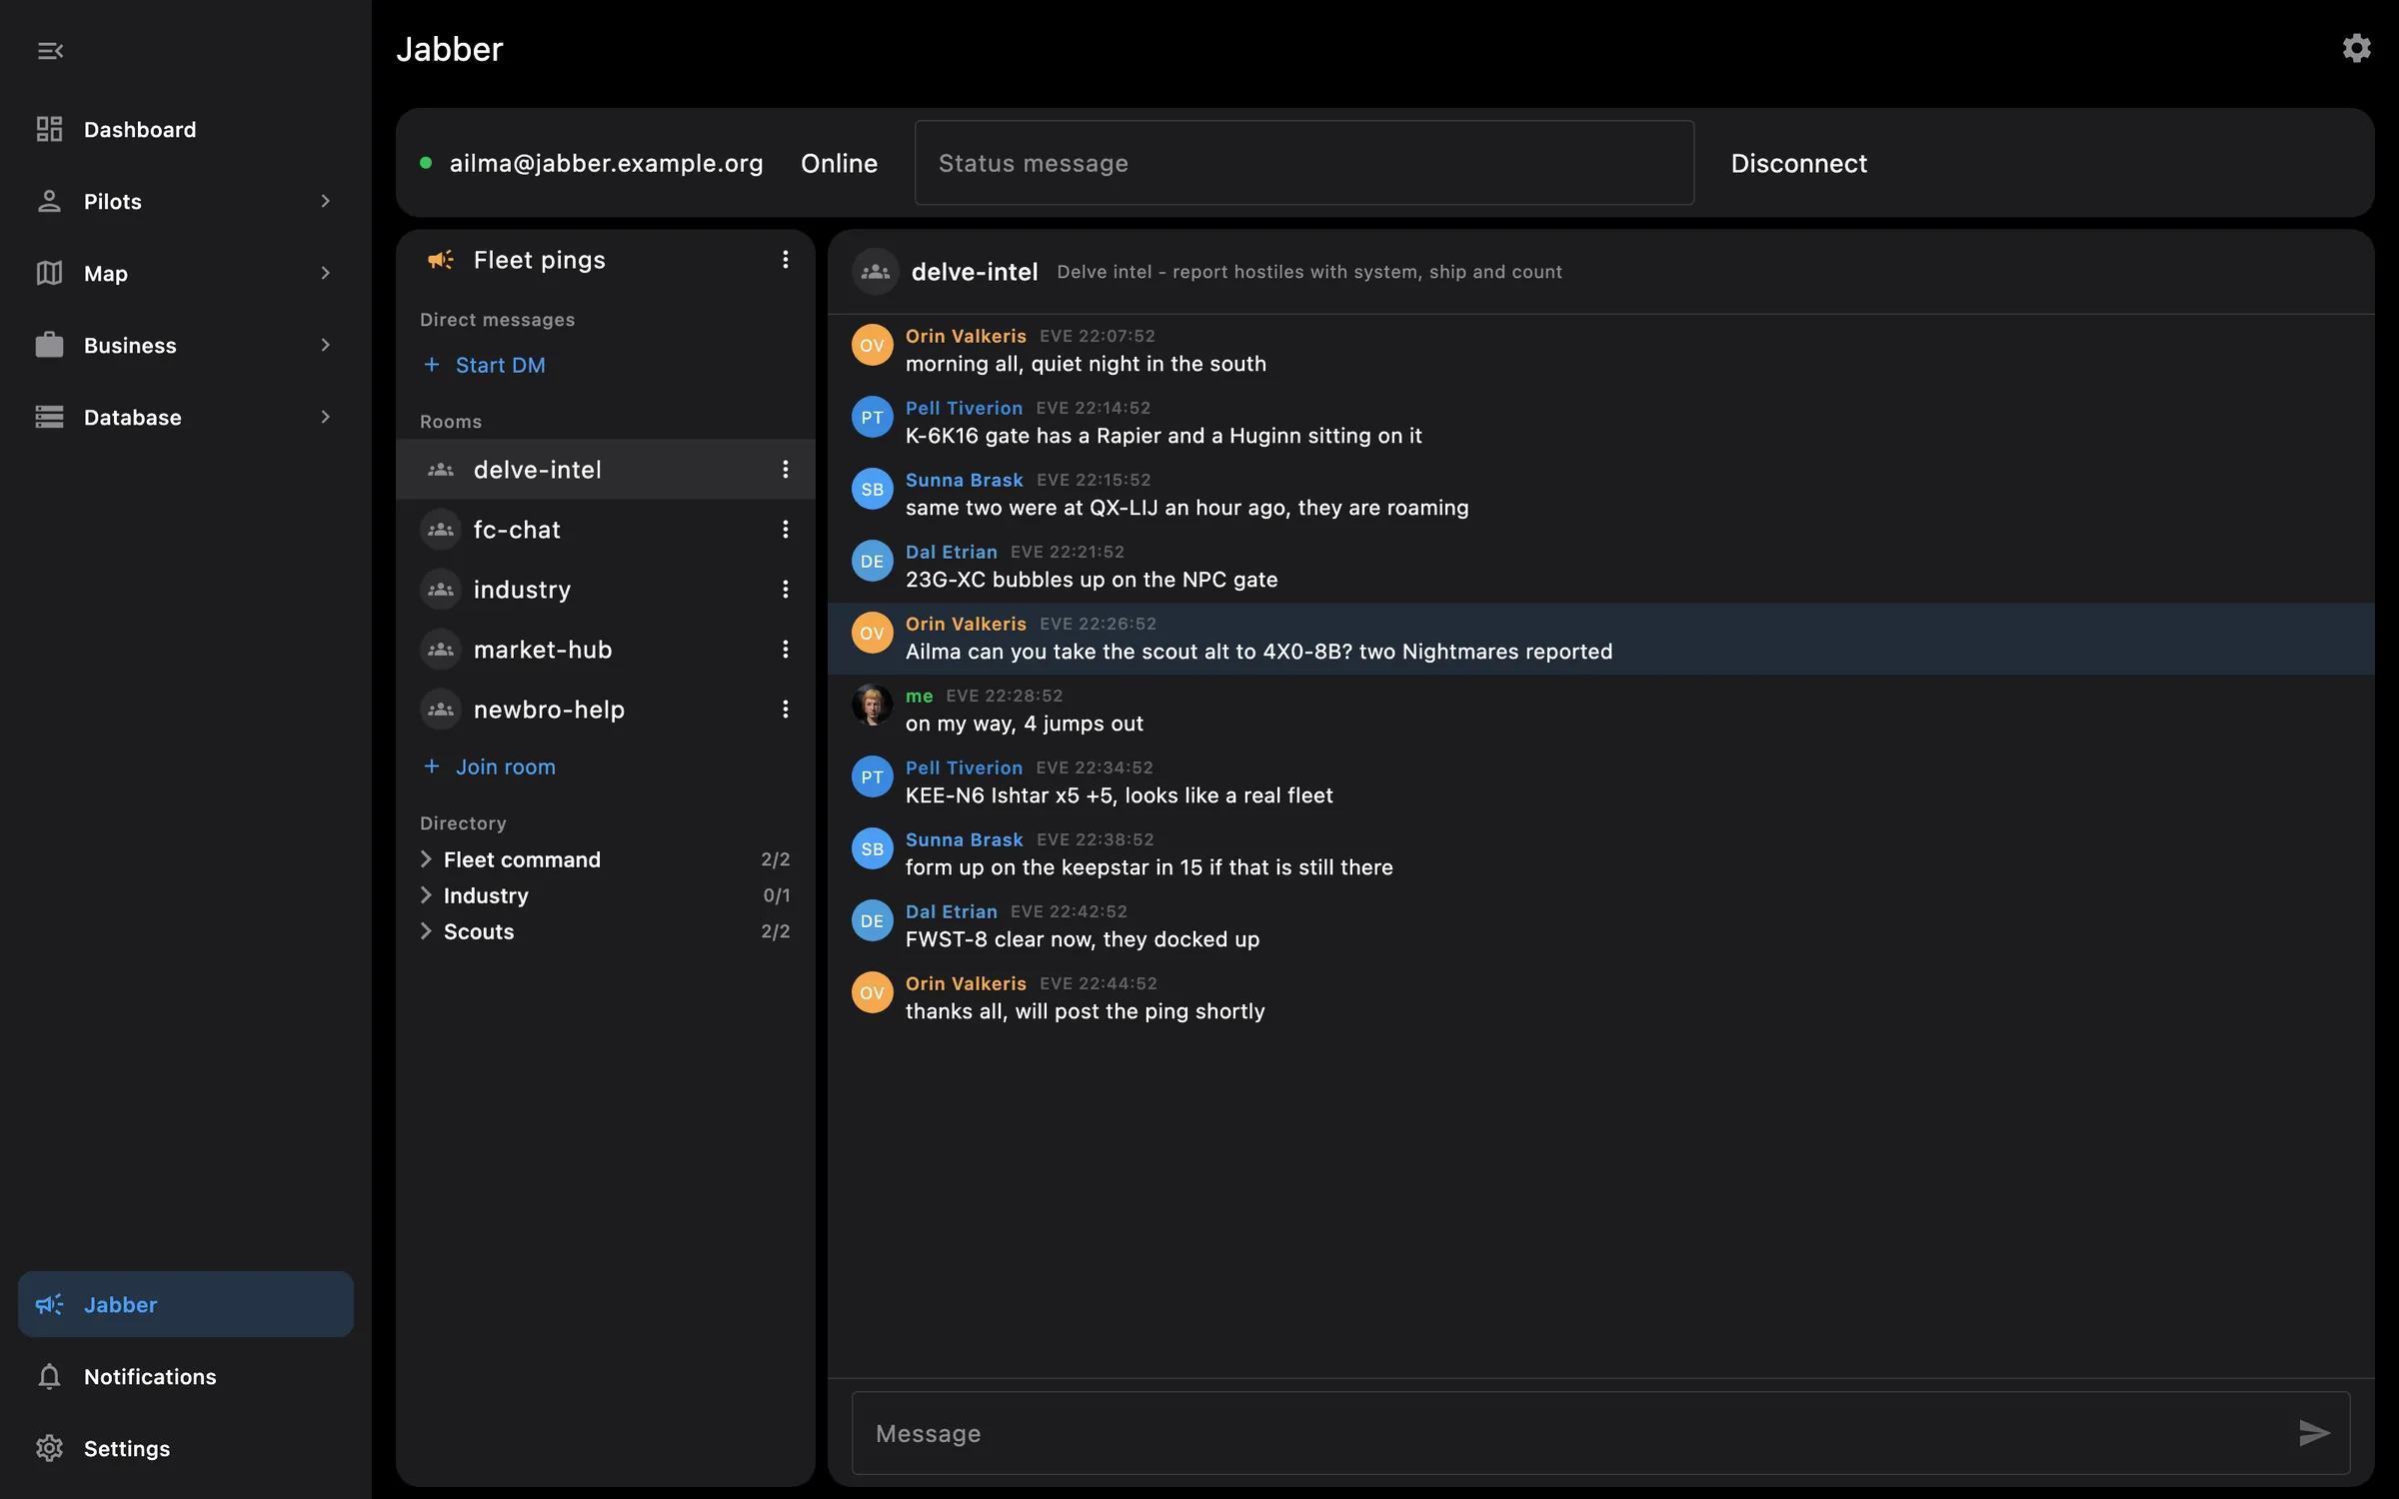Open delve-intel room options menu

(x=786, y=470)
